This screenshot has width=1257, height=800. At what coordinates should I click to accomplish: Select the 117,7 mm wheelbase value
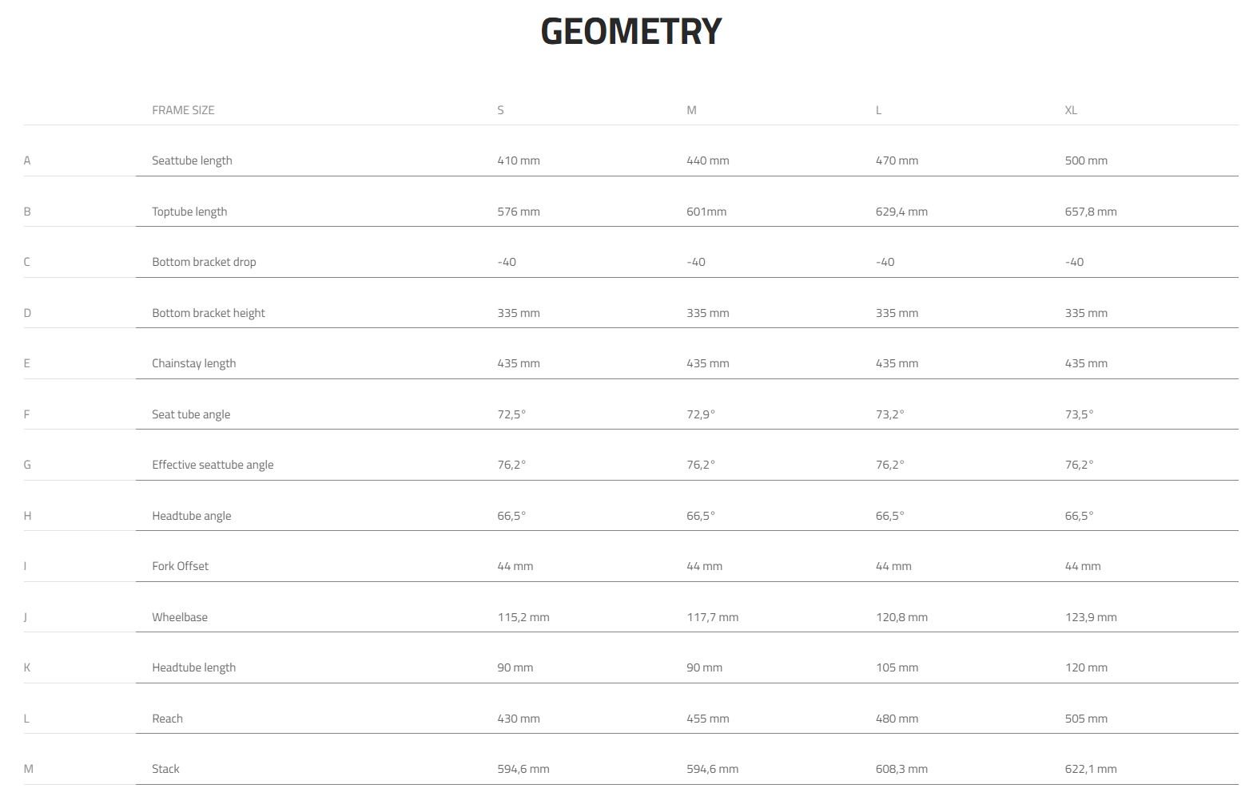pos(712,617)
